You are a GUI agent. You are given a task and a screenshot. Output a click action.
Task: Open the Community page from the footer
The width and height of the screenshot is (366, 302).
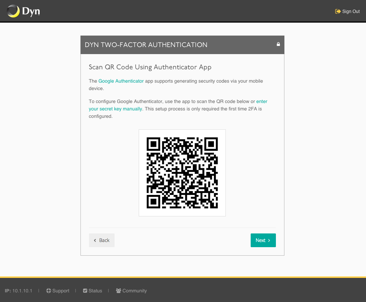tap(134, 291)
